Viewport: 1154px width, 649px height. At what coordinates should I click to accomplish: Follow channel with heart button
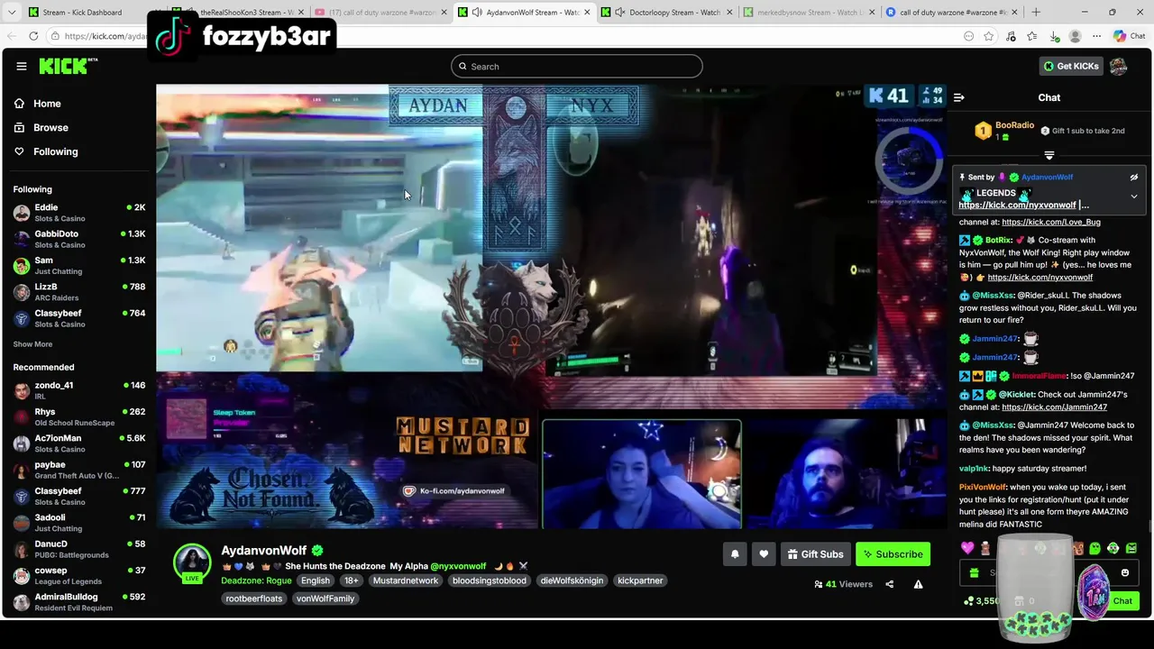[764, 554]
